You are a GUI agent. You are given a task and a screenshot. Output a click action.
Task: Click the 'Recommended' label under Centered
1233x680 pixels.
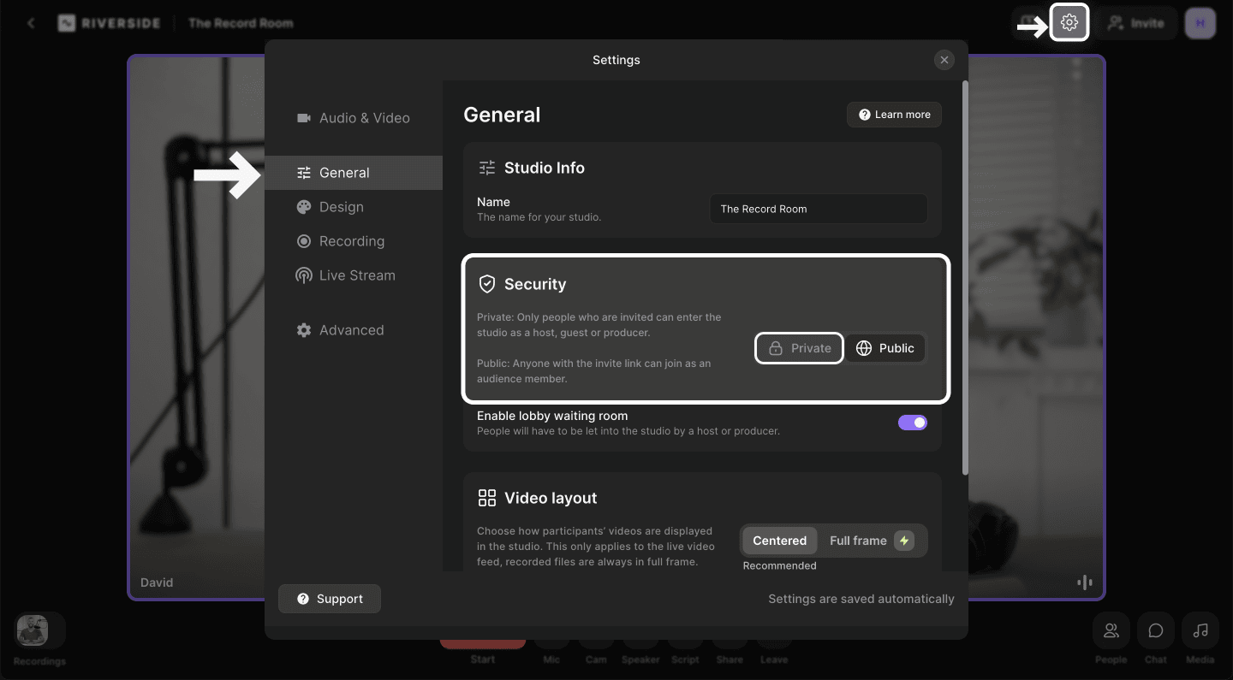coord(780,565)
